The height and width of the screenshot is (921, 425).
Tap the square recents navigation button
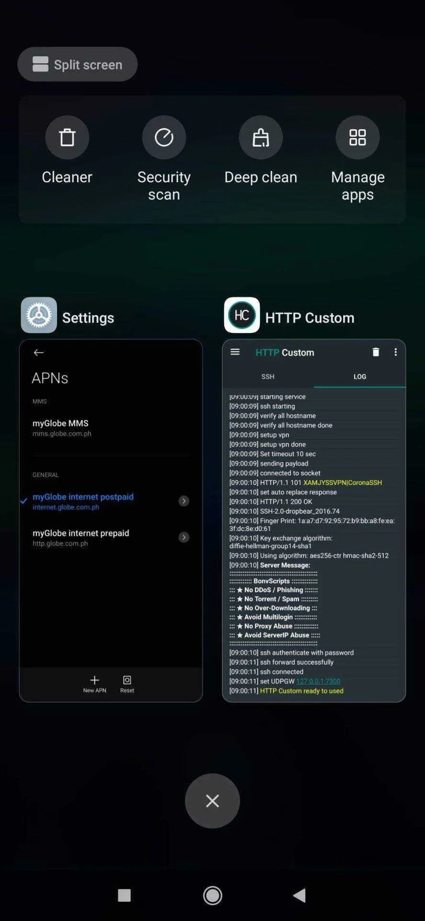[x=124, y=895]
